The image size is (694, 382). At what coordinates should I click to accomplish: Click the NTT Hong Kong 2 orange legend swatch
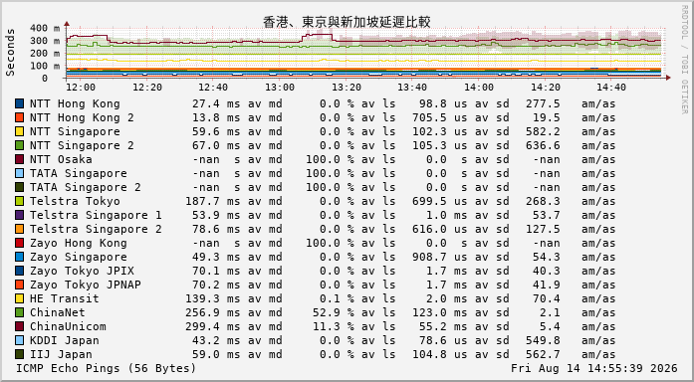click(x=19, y=117)
